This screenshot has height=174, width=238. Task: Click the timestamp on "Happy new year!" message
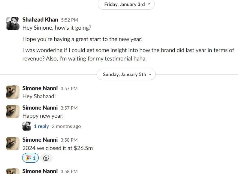69,108
